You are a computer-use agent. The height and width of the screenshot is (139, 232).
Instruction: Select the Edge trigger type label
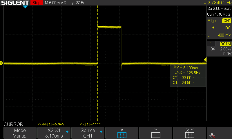211,21
